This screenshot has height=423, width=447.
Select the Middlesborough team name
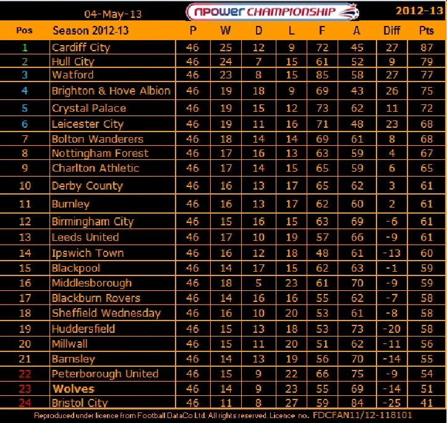click(92, 283)
